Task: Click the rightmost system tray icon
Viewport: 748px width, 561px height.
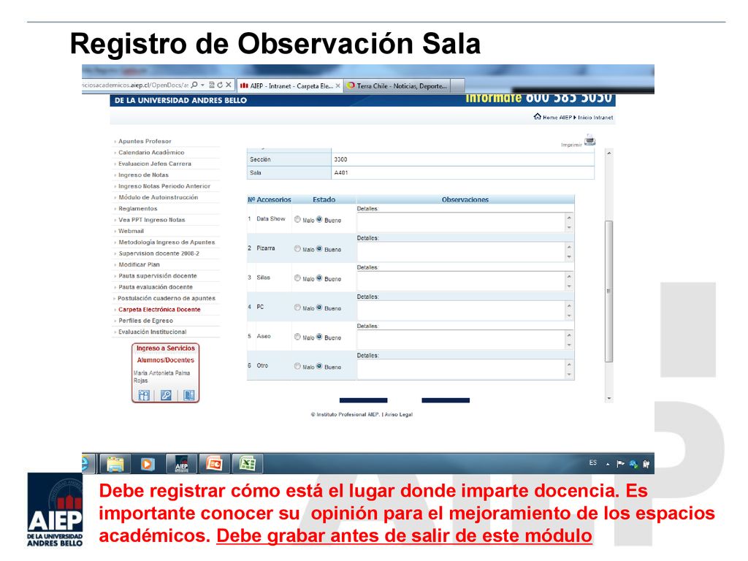Action: point(646,464)
